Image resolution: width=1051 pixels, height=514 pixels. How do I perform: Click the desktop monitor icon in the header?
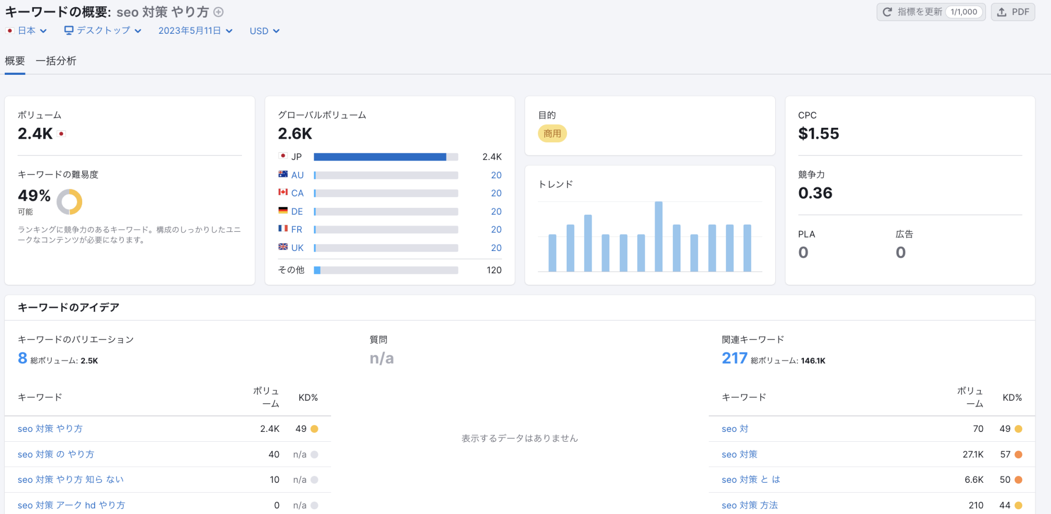68,31
